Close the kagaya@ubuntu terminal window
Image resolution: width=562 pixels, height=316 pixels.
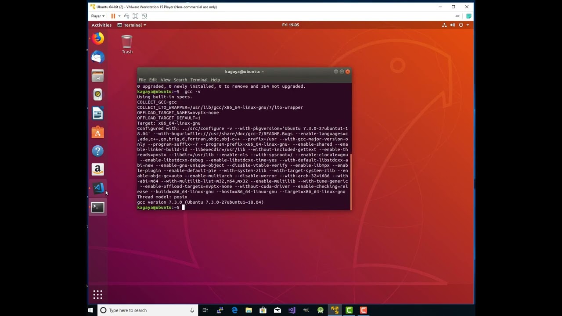348,72
